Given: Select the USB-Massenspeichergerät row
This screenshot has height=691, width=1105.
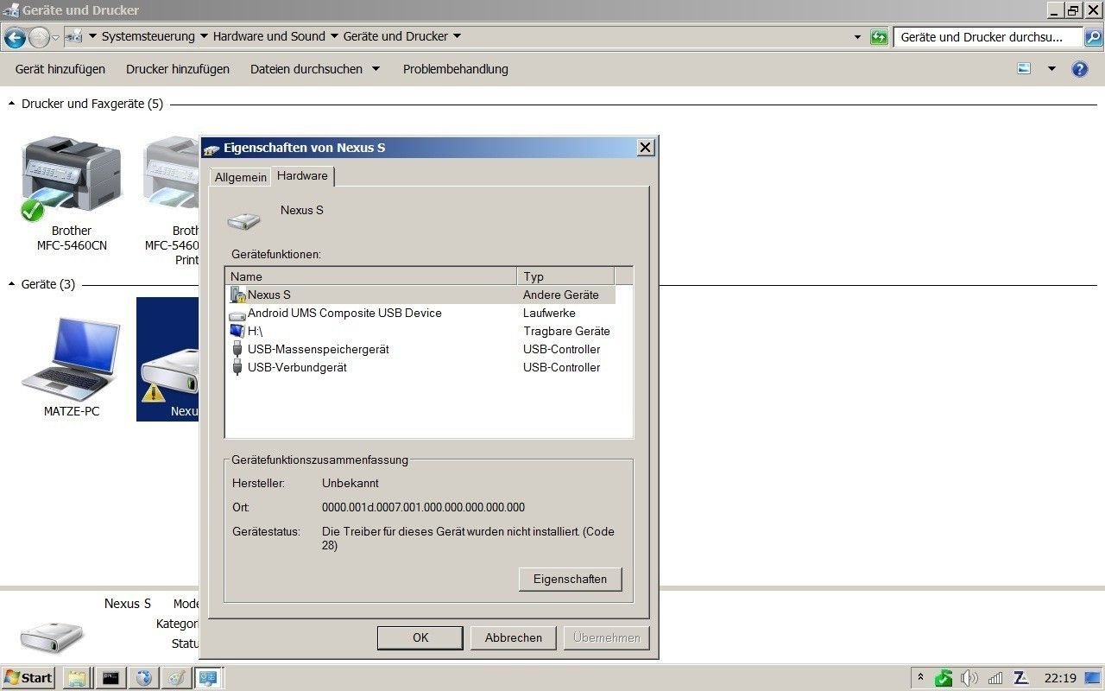Looking at the screenshot, I should (420, 349).
